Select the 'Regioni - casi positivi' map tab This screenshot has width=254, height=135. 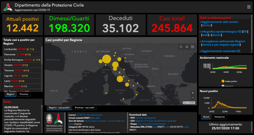coord(59,107)
